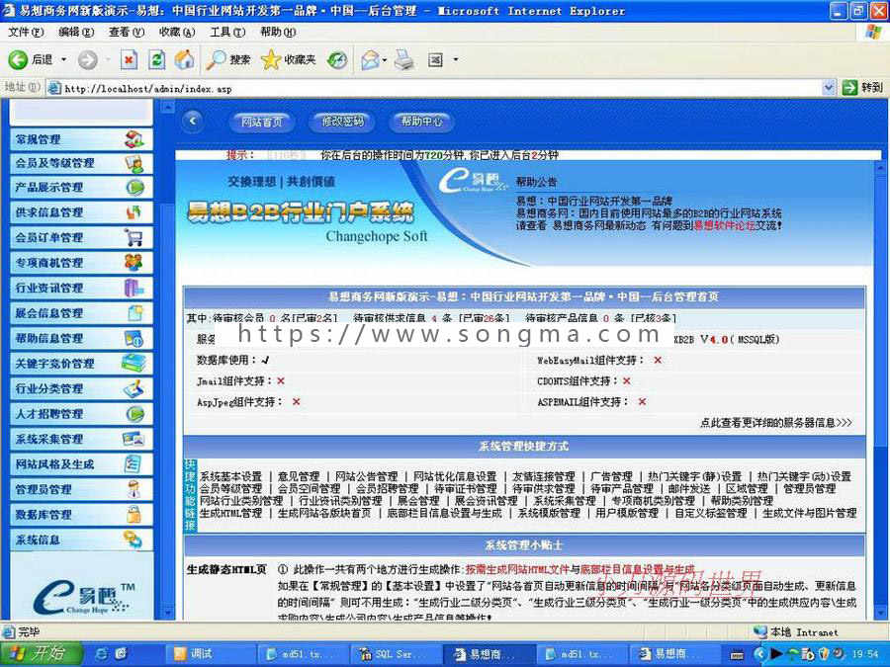Image resolution: width=890 pixels, height=667 pixels.
Task: Switch to the SQL Ser... taskbar window
Action: (395, 654)
